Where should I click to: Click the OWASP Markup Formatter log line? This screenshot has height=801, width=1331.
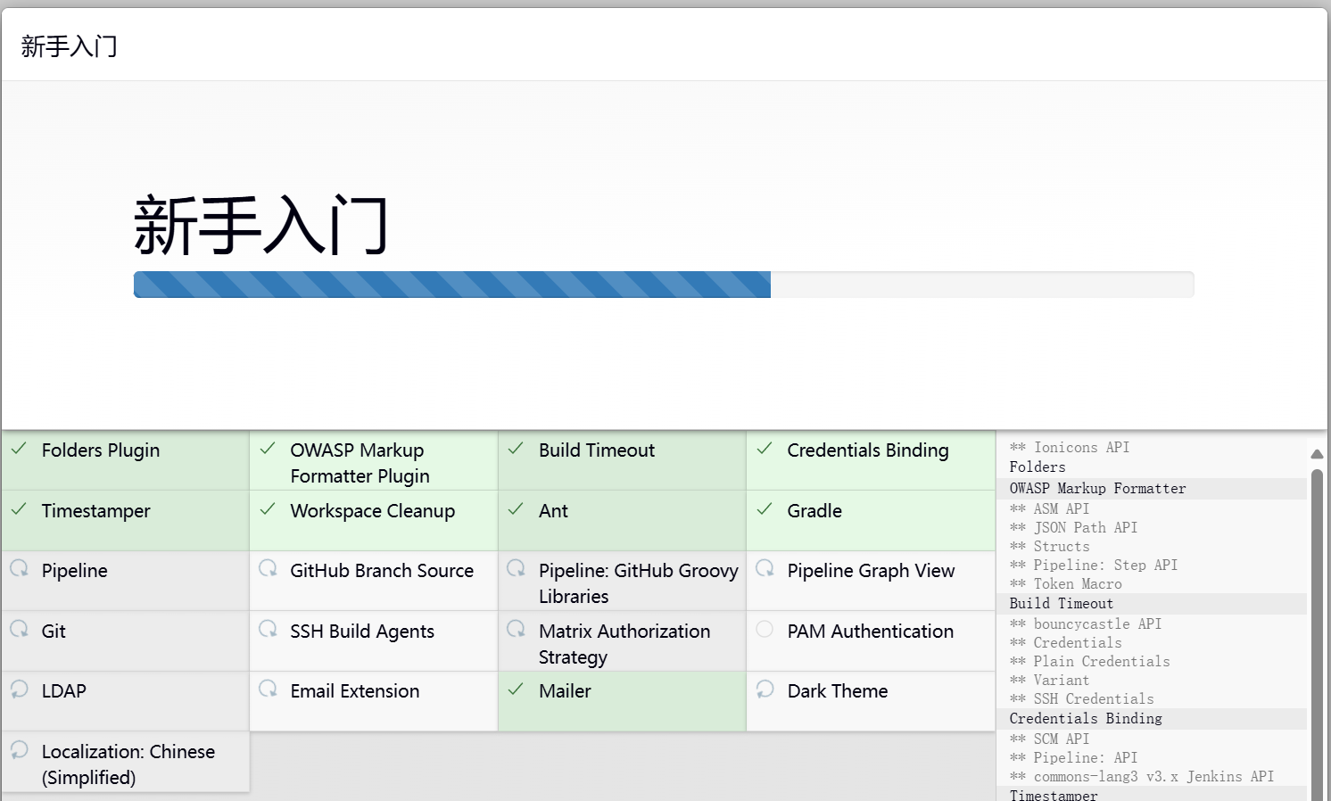[x=1097, y=489]
